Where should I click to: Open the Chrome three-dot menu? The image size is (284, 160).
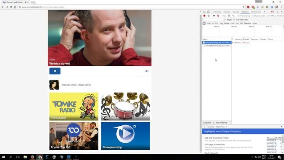click(x=281, y=7)
